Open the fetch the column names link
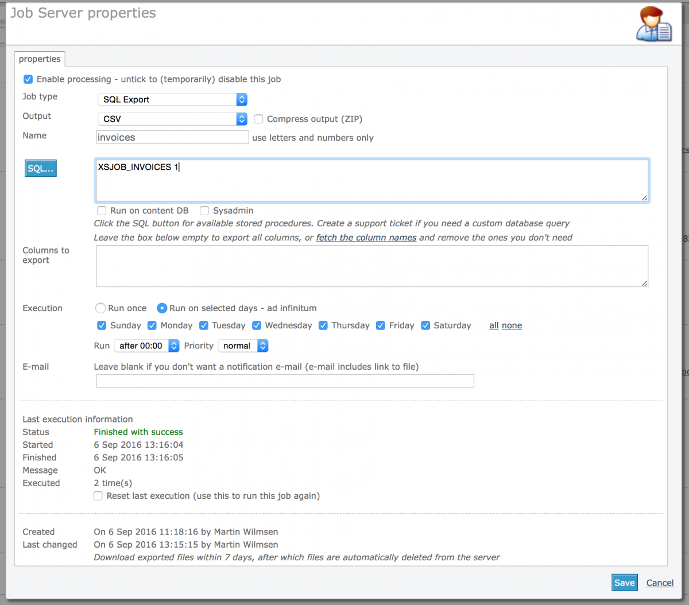The image size is (689, 605). [x=366, y=238]
